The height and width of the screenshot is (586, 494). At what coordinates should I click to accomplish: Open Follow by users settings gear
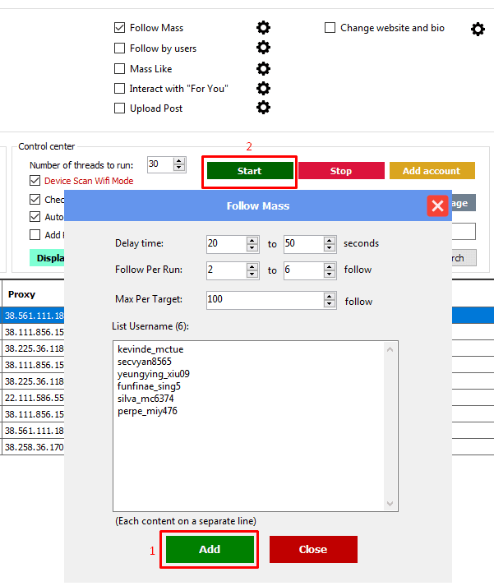click(263, 48)
